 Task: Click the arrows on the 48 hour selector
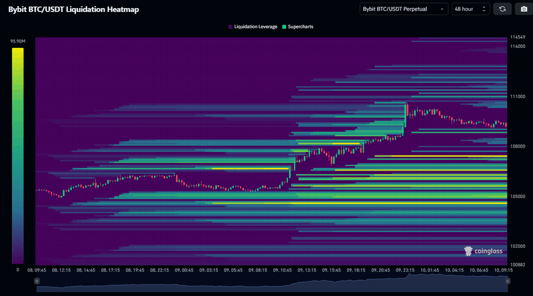click(484, 9)
